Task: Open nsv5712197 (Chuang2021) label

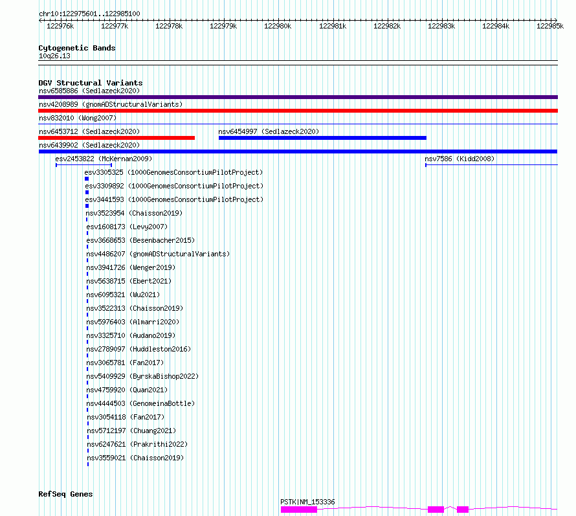Action: (131, 431)
